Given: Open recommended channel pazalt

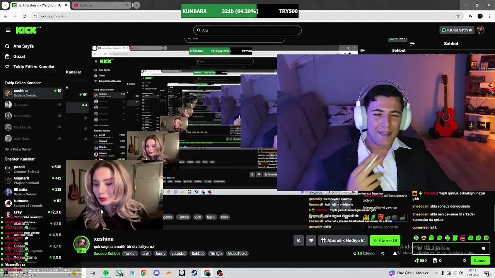Looking at the screenshot, I should tap(32, 169).
